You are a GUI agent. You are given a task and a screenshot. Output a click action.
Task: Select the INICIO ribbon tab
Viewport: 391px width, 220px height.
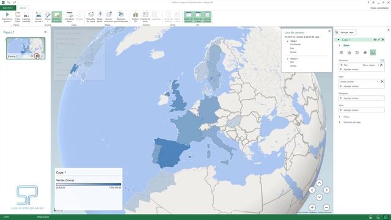coord(23,8)
